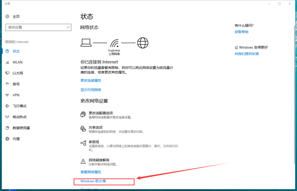Click the airplane mode (飞行模式) icon
The width and height of the screenshot is (297, 191).
tap(7, 106)
